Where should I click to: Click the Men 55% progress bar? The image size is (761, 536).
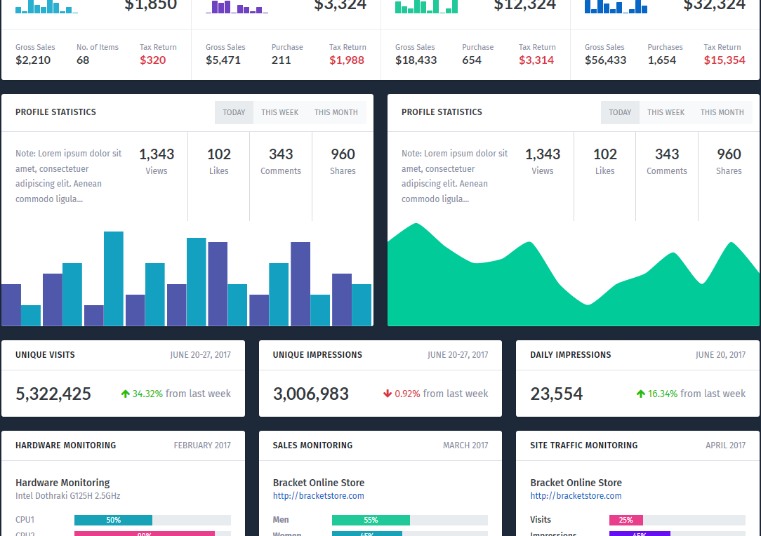pos(371,521)
